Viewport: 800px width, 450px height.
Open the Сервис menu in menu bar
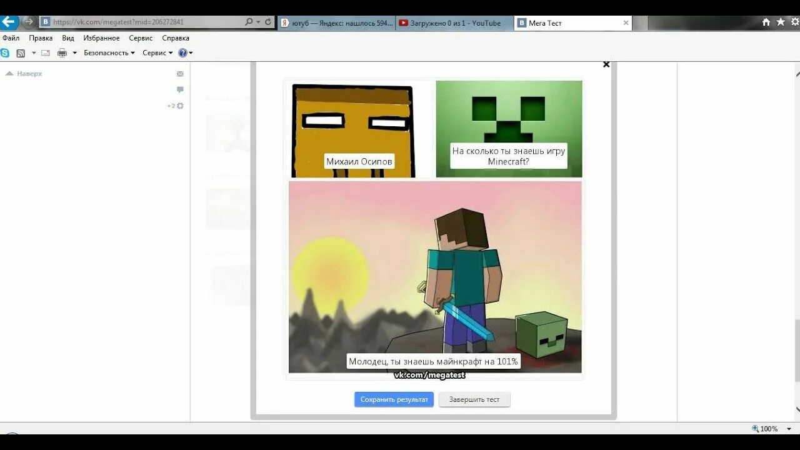(x=141, y=38)
